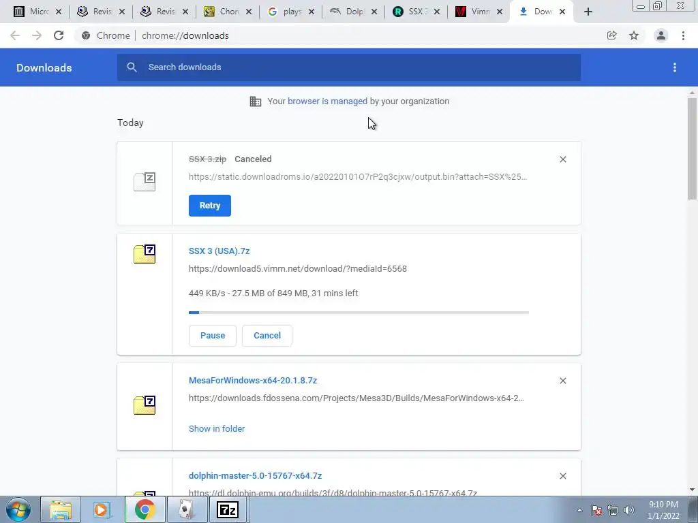Click the share page icon in address bar

coord(612,35)
